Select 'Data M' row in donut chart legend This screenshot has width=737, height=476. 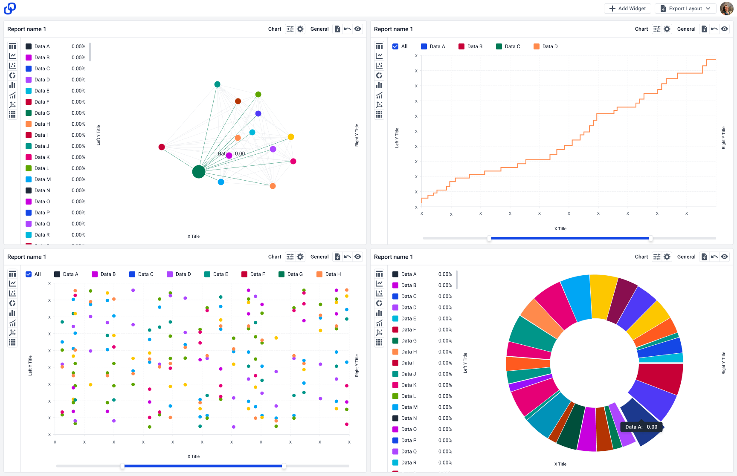tap(422, 407)
